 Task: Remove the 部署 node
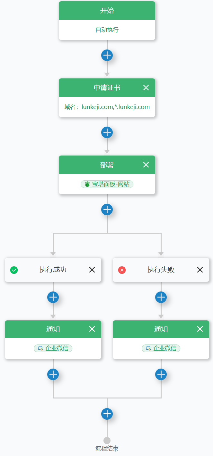point(146,165)
